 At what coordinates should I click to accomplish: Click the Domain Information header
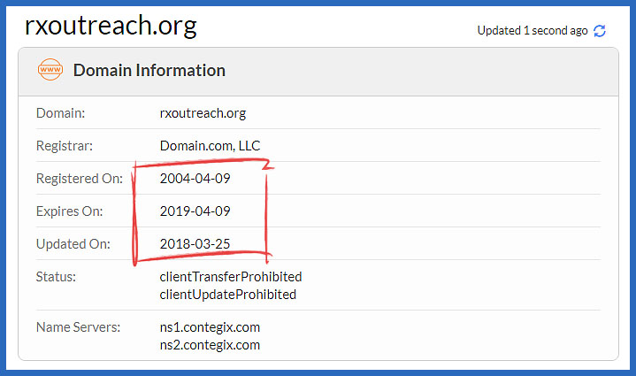tap(149, 70)
